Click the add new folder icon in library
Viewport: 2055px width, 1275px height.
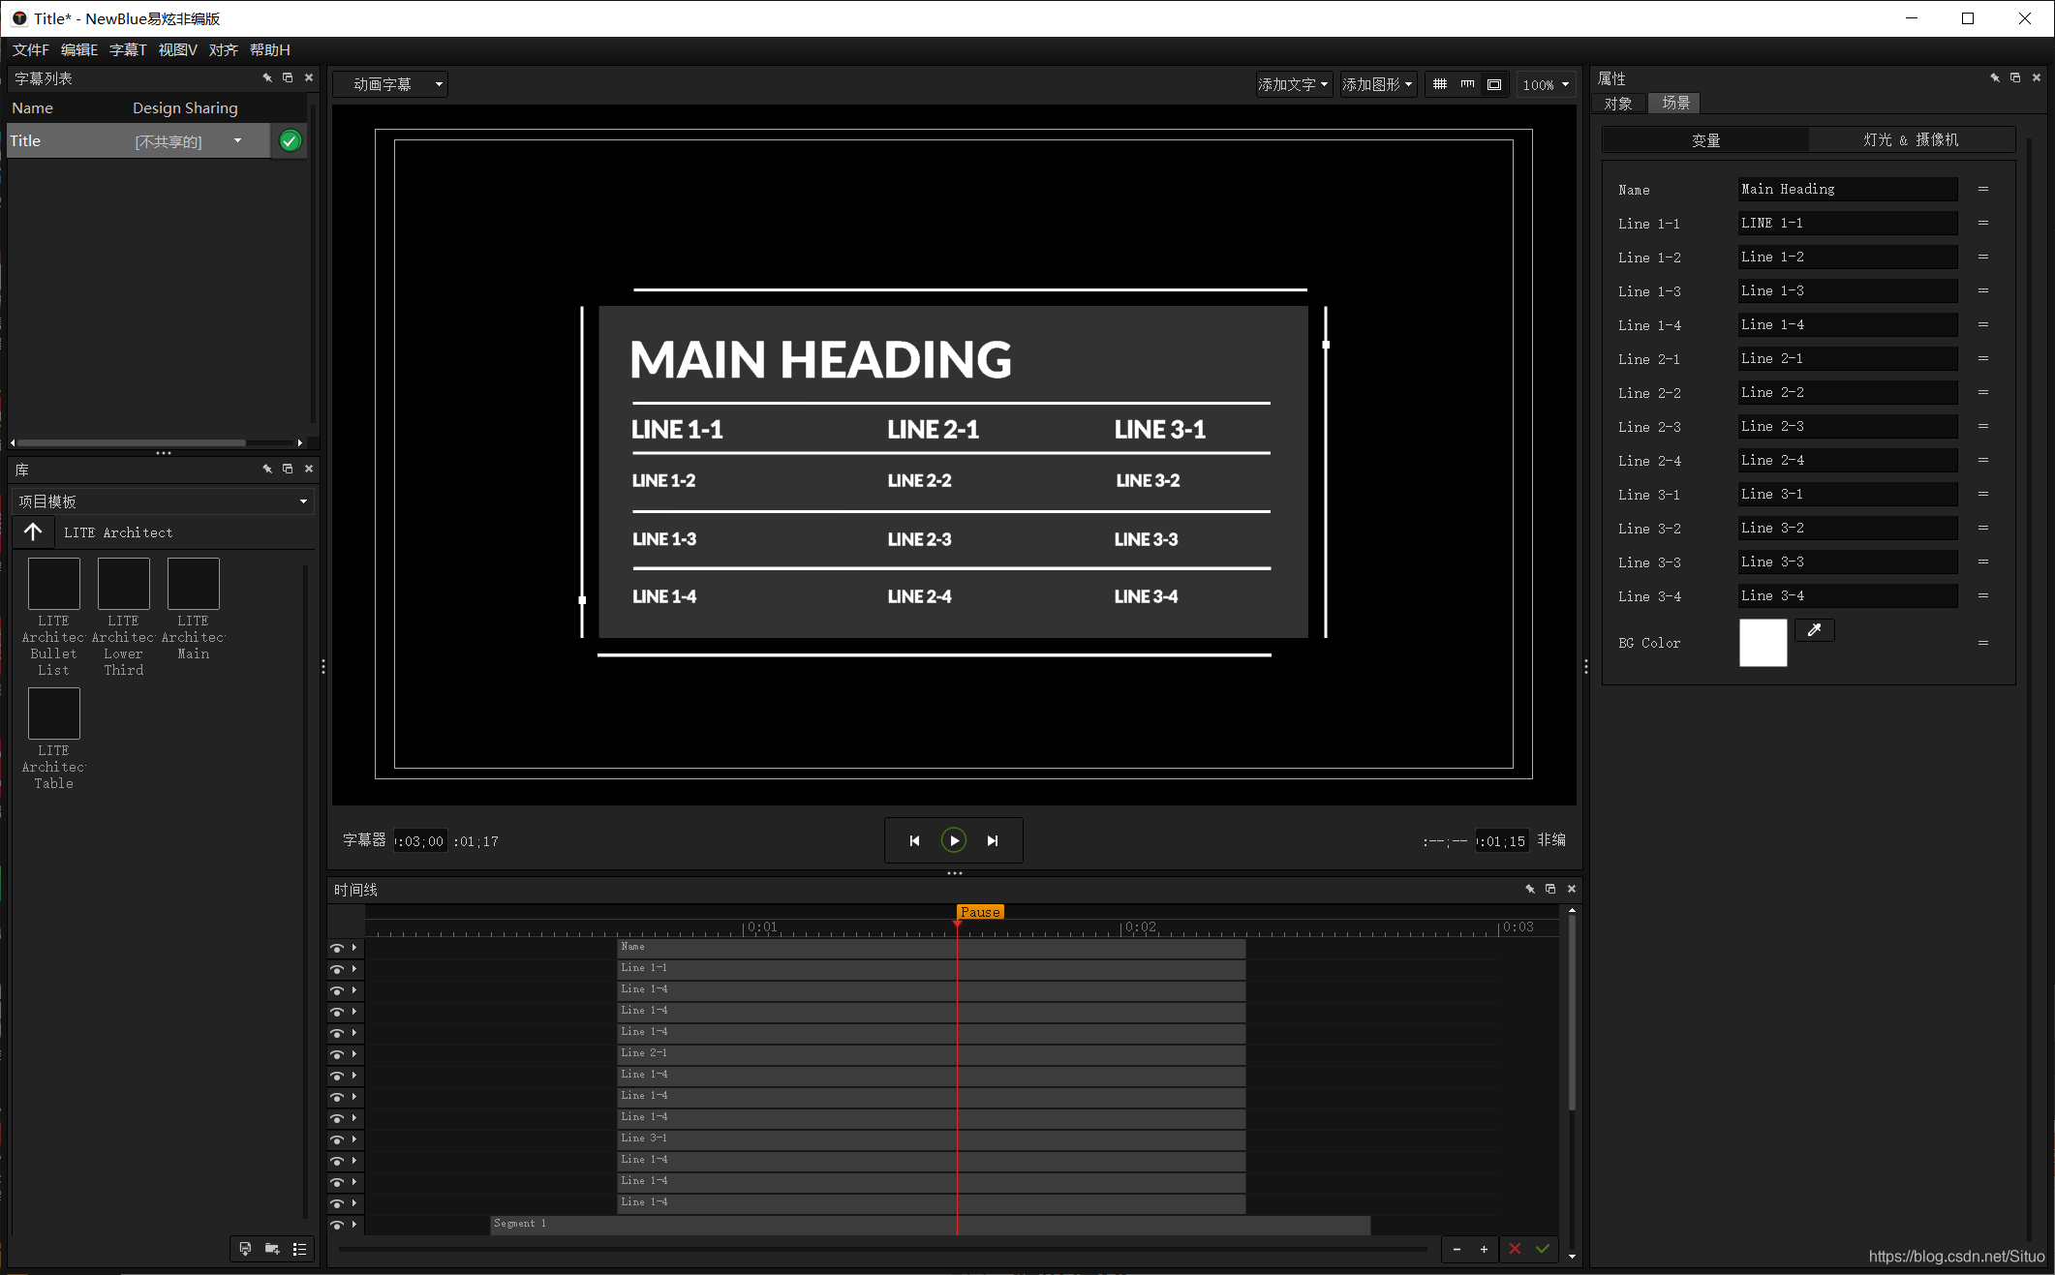point(272,1249)
